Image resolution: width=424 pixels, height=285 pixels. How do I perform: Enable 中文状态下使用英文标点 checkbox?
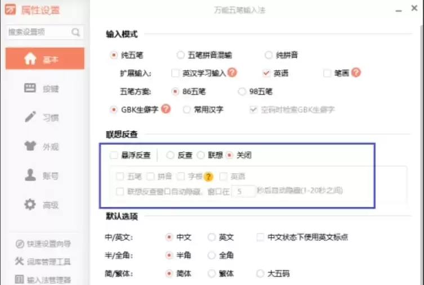click(x=260, y=237)
